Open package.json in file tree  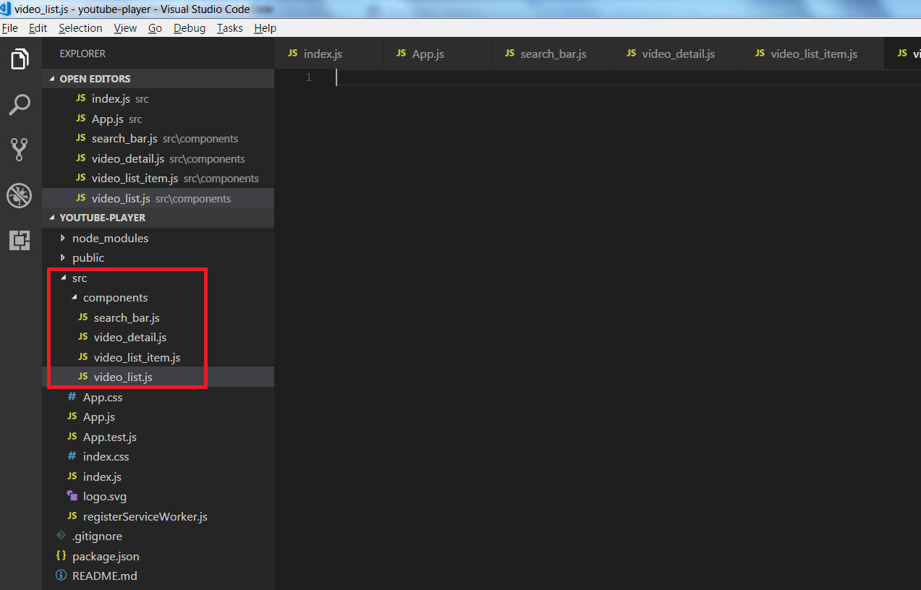point(158,556)
